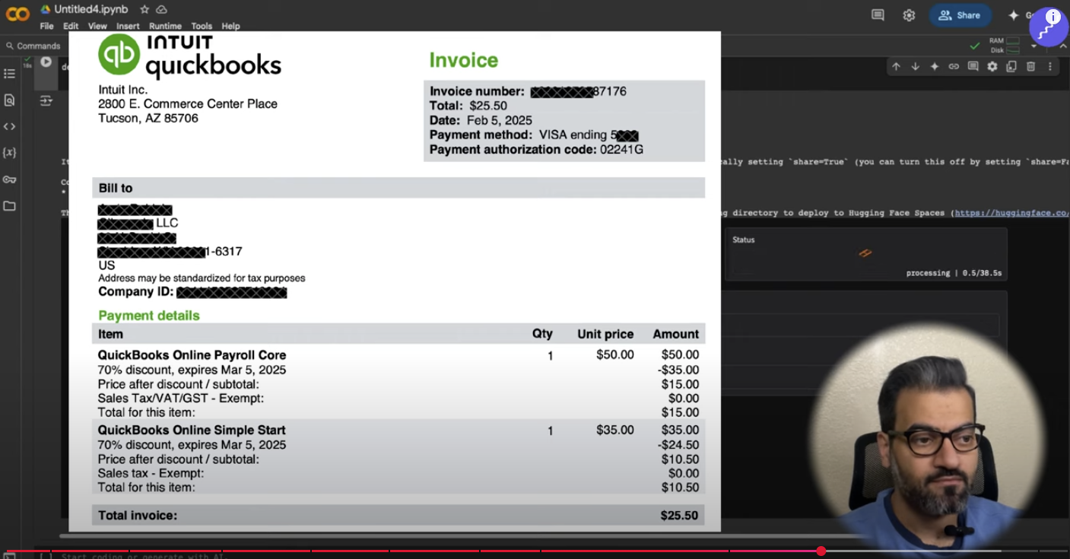Move cell up with the arrow icon

(896, 67)
